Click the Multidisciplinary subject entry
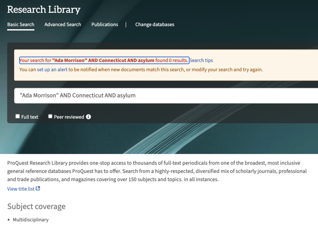This screenshot has width=318, height=227. pos(31,220)
